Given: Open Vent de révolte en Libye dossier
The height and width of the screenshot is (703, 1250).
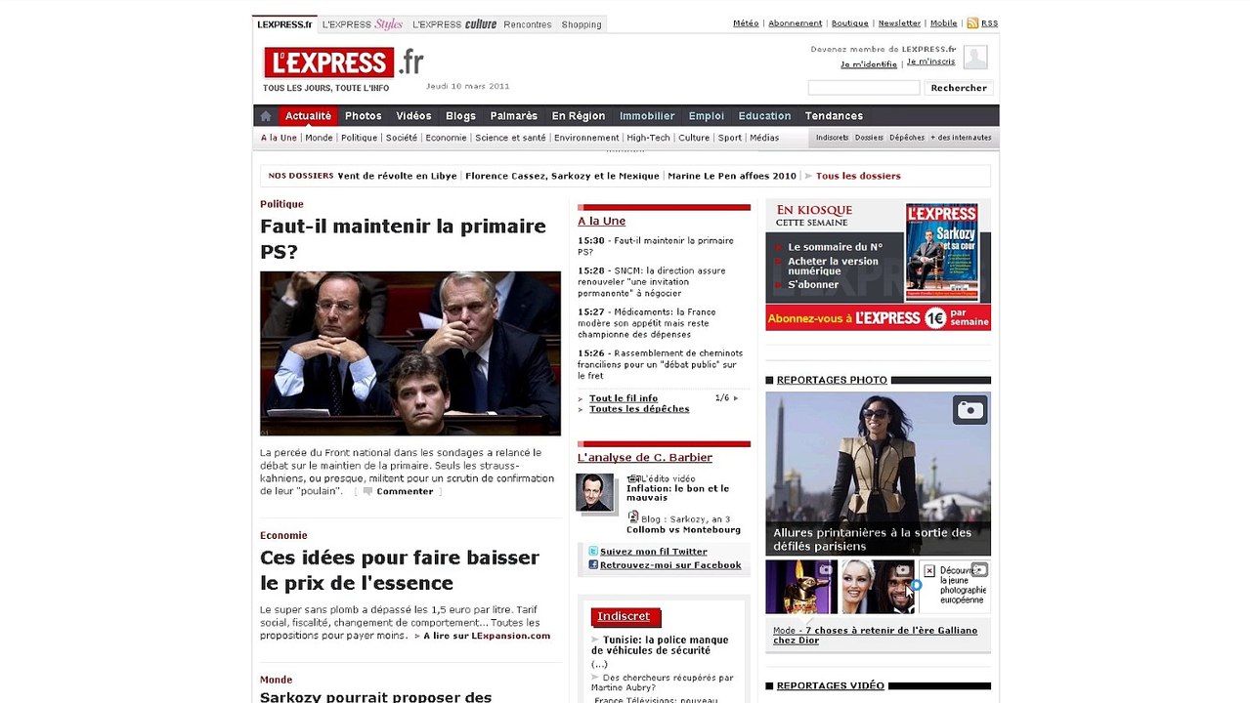Looking at the screenshot, I should point(397,176).
